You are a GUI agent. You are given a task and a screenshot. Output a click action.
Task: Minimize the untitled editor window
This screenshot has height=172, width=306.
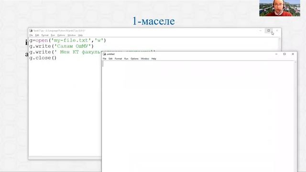(276, 54)
